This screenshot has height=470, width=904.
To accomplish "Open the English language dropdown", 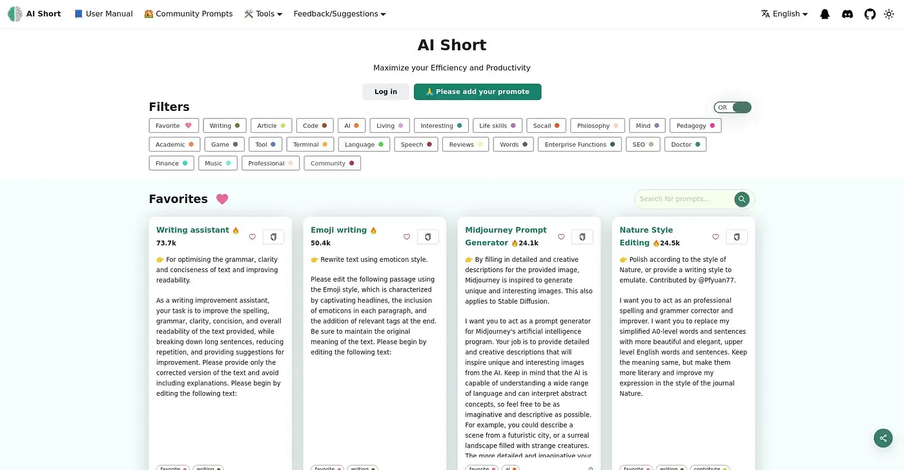I will pyautogui.click(x=785, y=14).
